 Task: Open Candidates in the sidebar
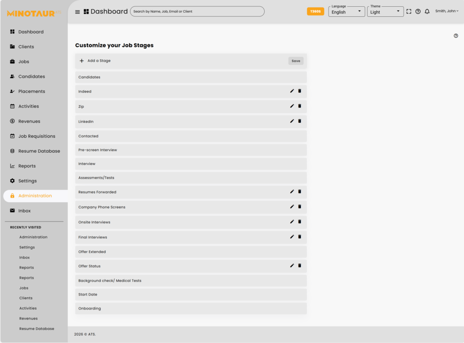[x=31, y=77]
